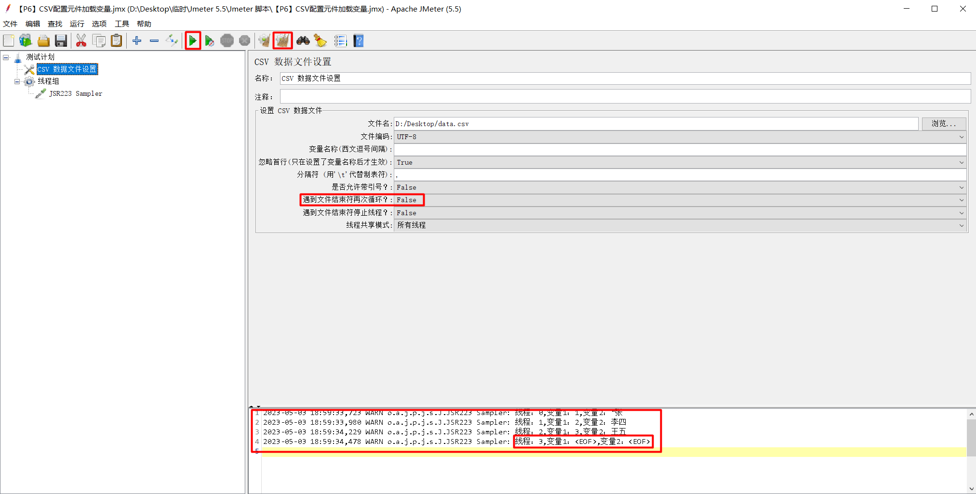Click the Clear broom icon
Viewport: 976px width, 494px height.
264,41
